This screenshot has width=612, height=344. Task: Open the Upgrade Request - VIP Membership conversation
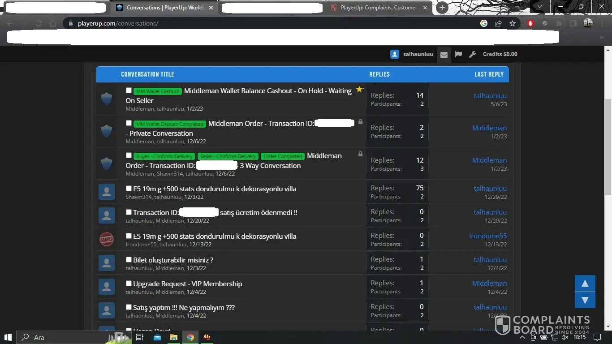[187, 284]
